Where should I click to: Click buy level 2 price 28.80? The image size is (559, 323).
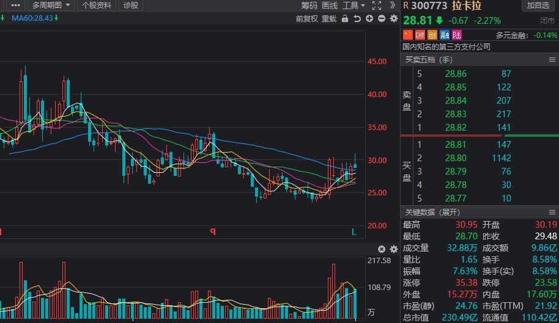(456, 158)
